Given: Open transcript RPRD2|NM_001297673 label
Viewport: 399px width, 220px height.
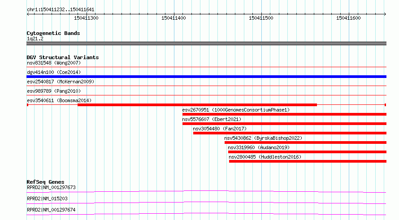Looking at the screenshot, I should coord(51,187).
